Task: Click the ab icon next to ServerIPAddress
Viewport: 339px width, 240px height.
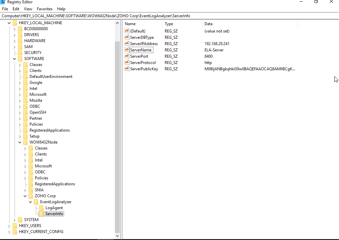Action: (x=127, y=43)
